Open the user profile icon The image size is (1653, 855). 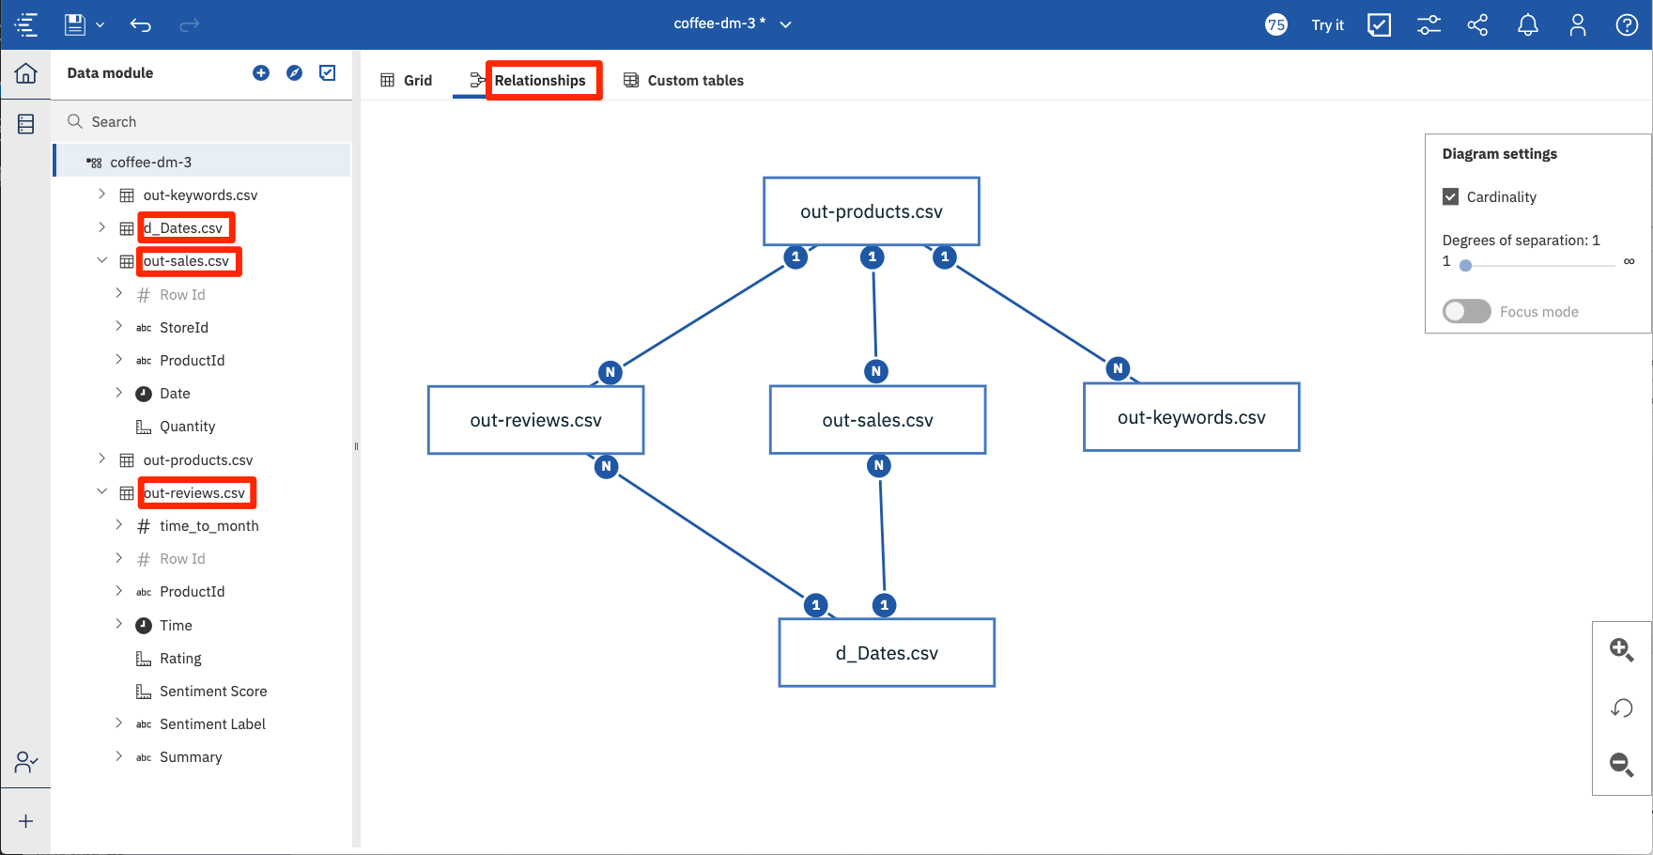(x=1578, y=25)
